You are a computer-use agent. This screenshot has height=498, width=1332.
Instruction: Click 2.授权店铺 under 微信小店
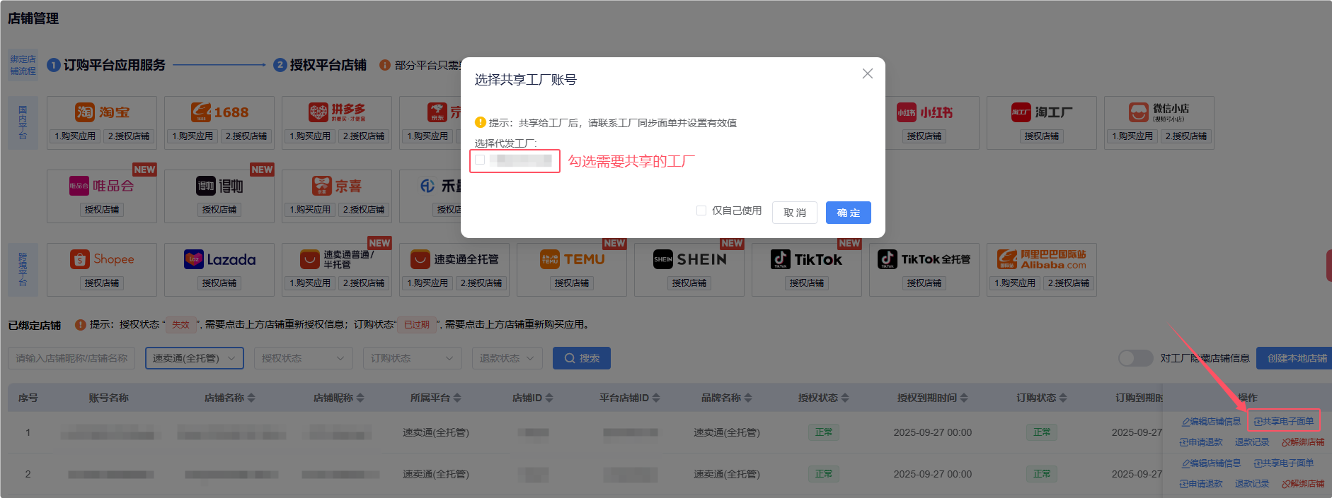pyautogui.click(x=1186, y=136)
